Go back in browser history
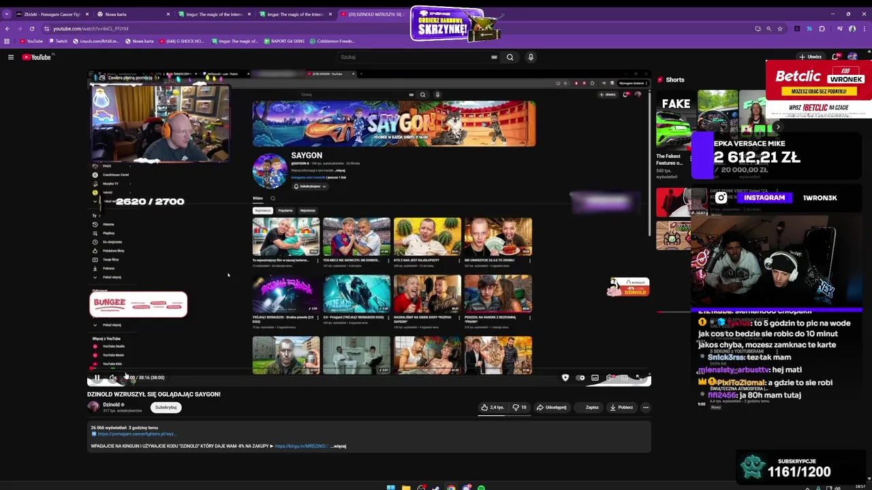The height and width of the screenshot is (490, 872). click(7, 29)
